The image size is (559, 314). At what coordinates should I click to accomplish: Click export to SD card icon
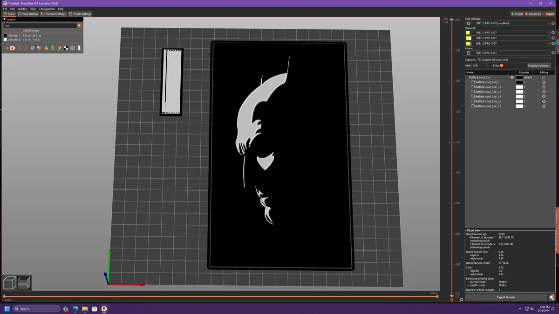(552, 297)
